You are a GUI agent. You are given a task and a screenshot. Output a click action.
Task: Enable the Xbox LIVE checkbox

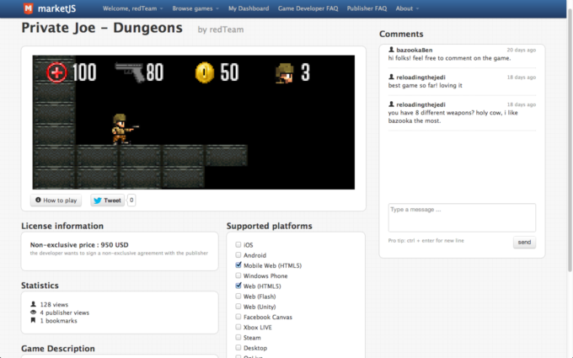coord(238,327)
